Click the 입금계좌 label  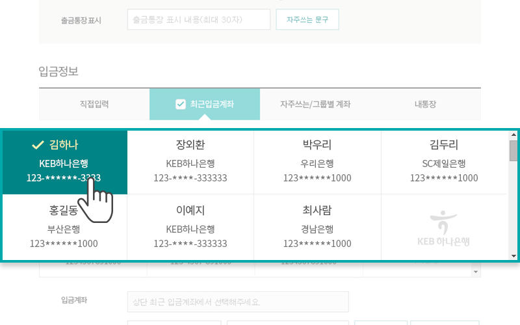coord(74,300)
